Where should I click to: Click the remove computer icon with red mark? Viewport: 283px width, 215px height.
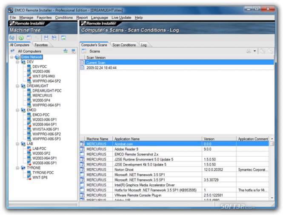(74, 51)
